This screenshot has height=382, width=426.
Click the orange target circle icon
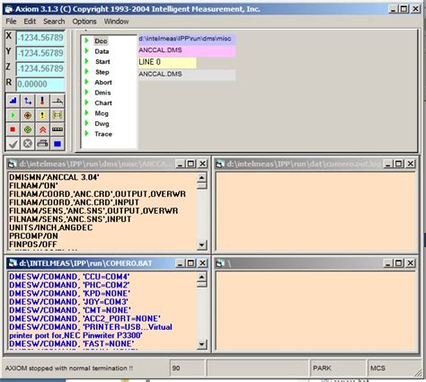click(x=28, y=115)
